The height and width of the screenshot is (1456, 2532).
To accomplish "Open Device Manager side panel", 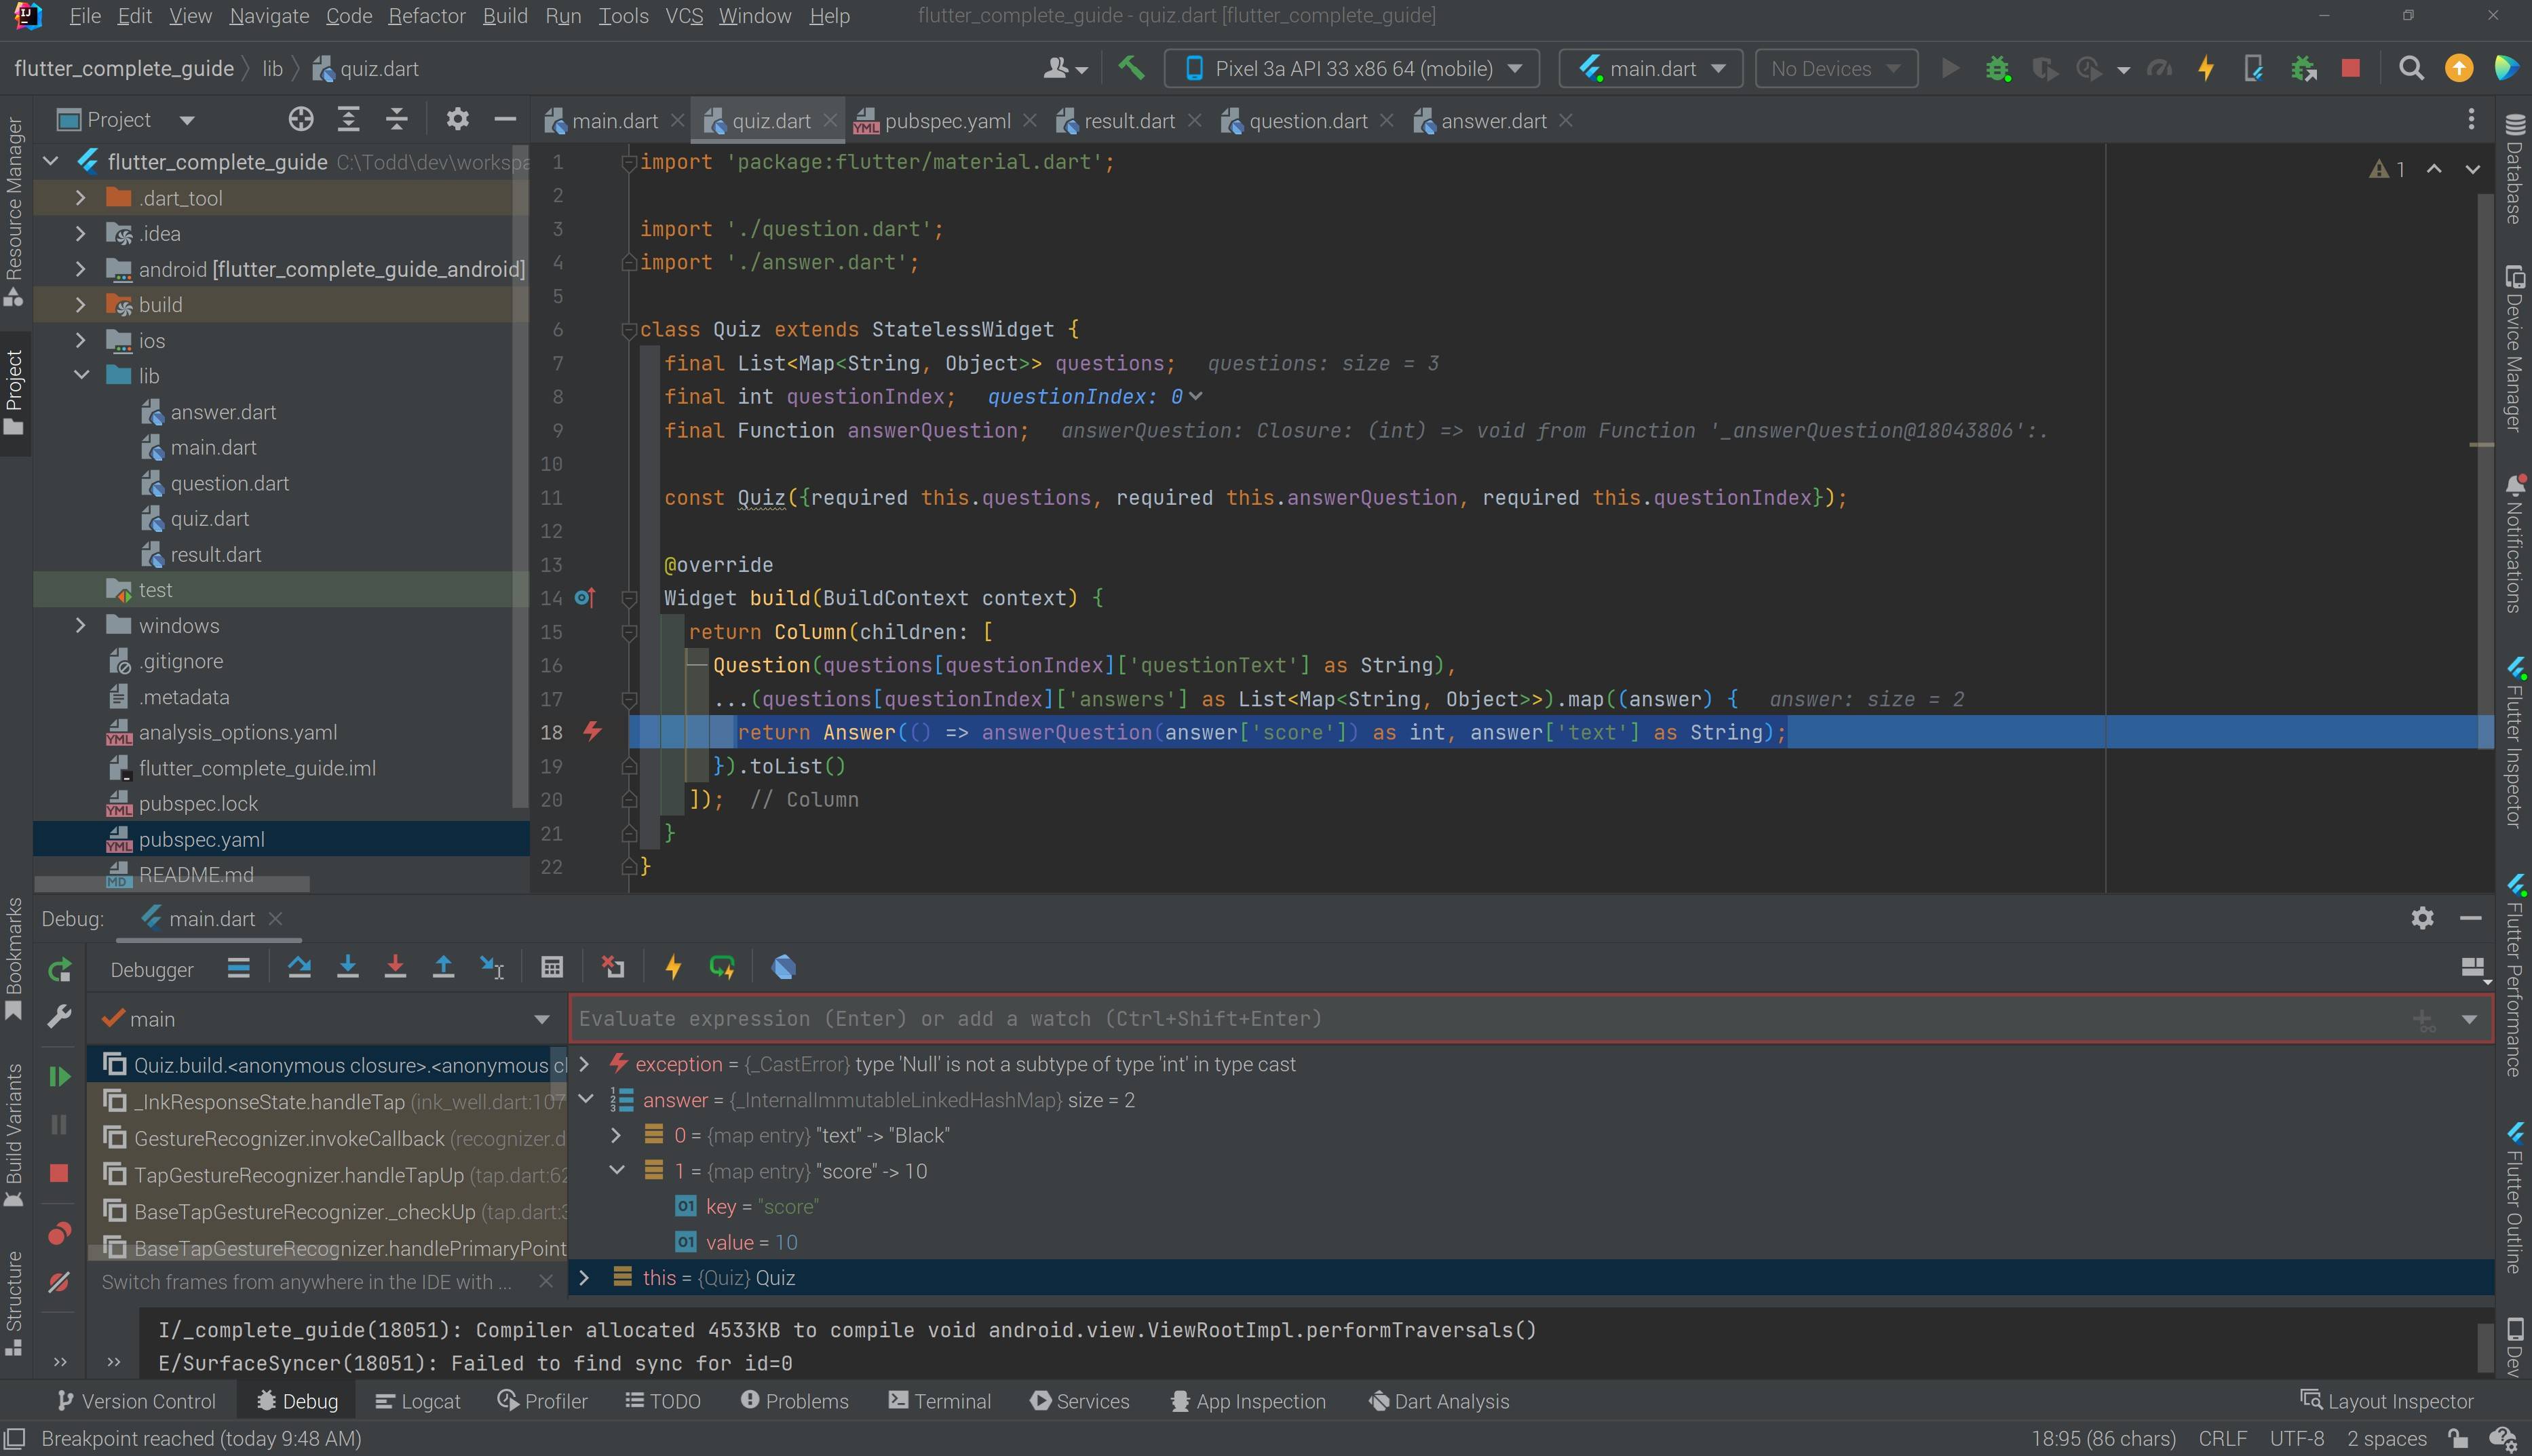I will [2514, 348].
